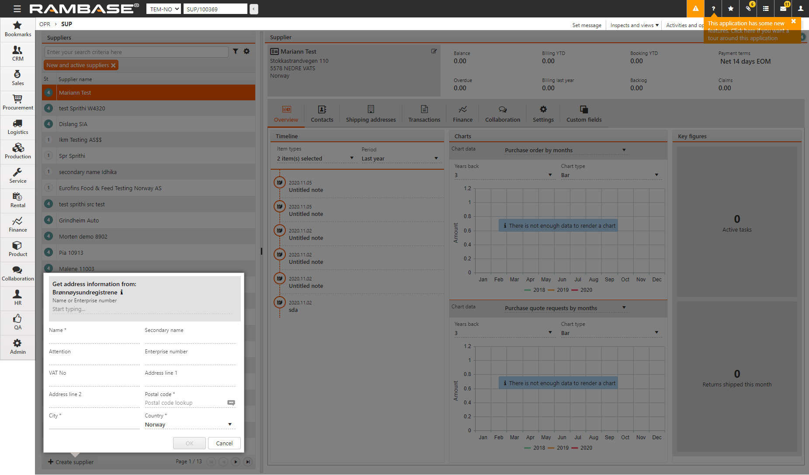809x475 pixels.
Task: Click the Cancel button in dialog
Action: (x=224, y=443)
